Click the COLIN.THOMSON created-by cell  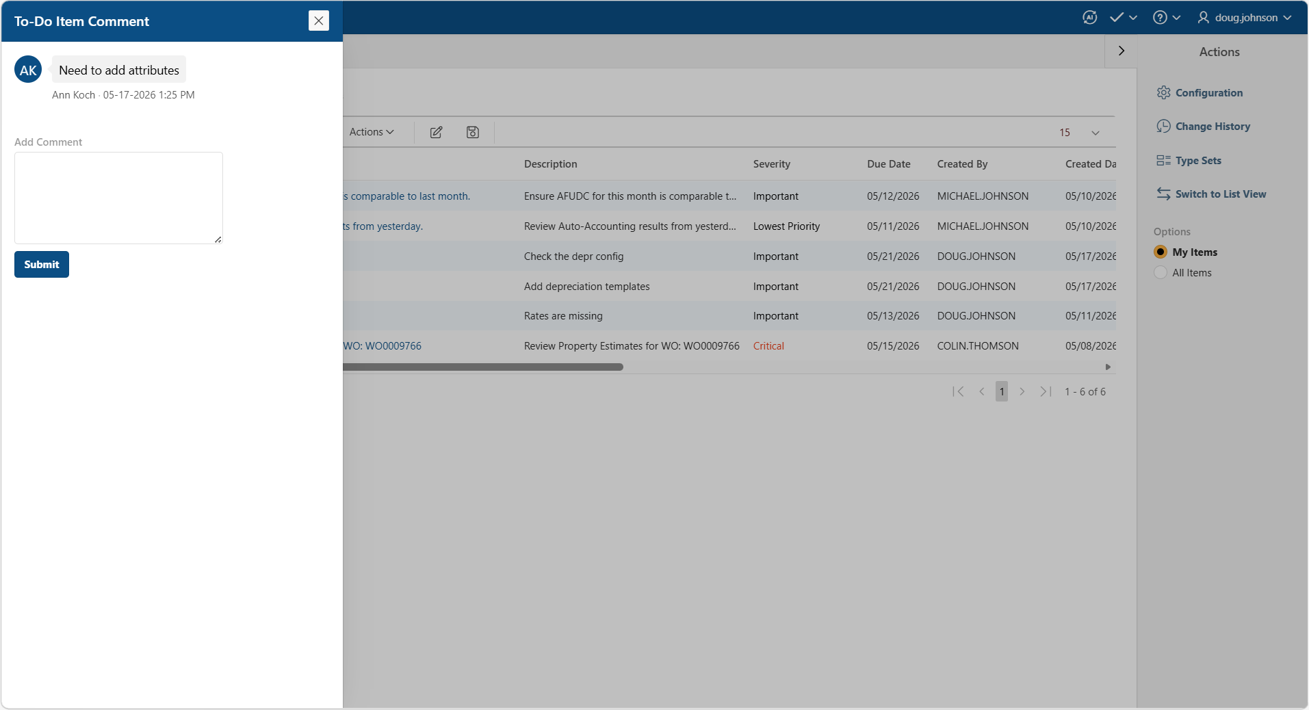978,346
